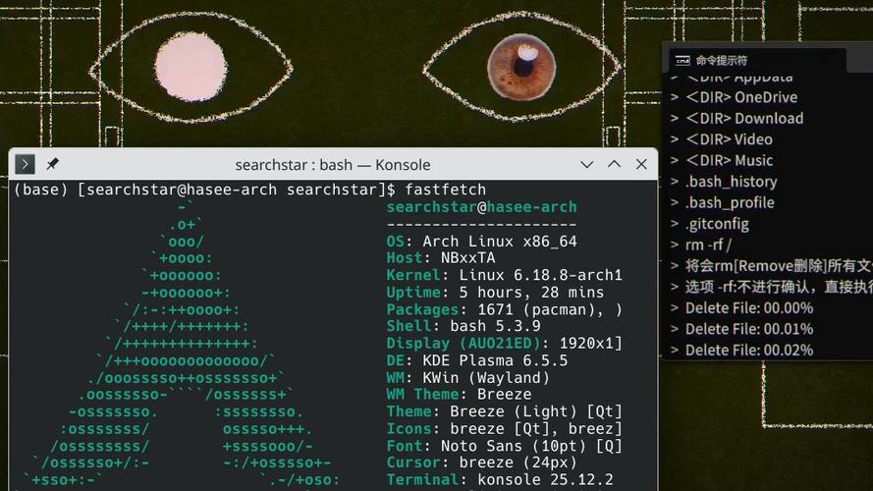Click the 命令提示符 window title

[x=722, y=60]
